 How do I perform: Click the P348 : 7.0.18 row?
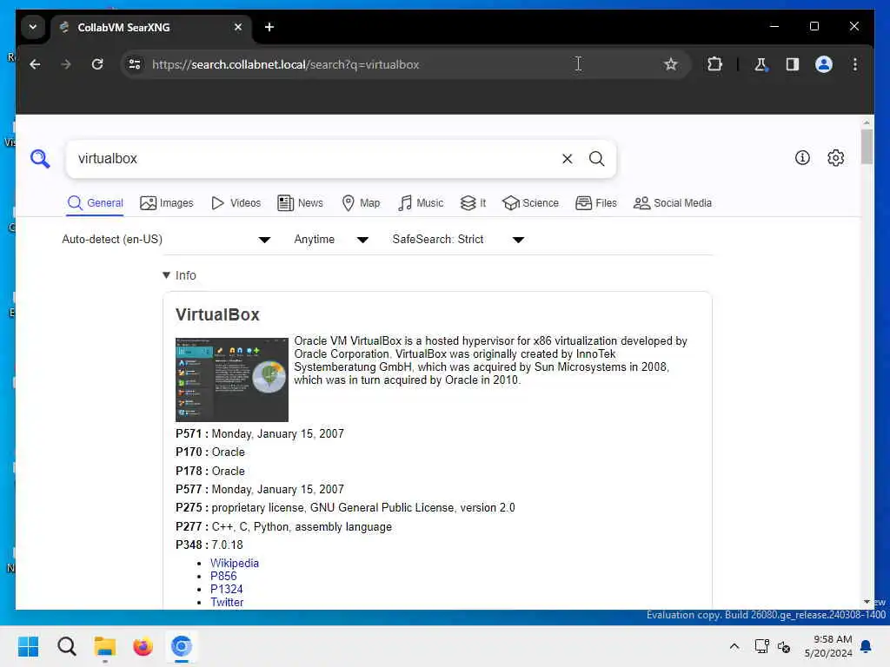pos(209,545)
